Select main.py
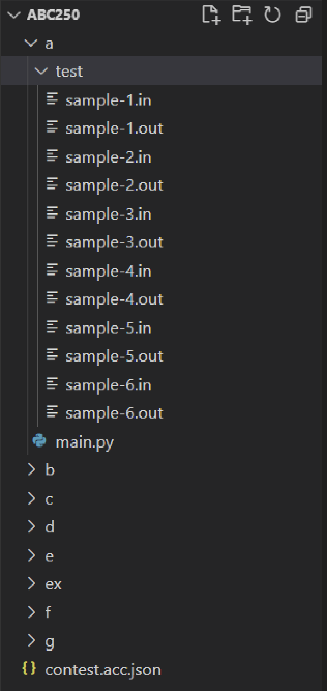The height and width of the screenshot is (691, 327). tap(84, 442)
